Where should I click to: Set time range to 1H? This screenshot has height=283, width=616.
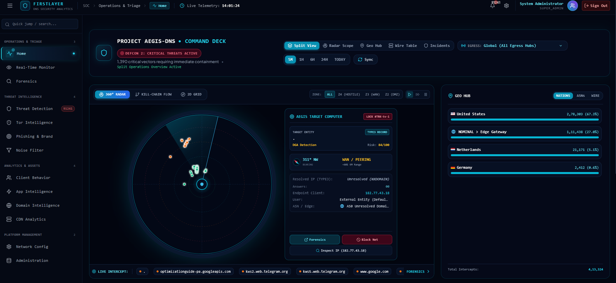point(301,60)
